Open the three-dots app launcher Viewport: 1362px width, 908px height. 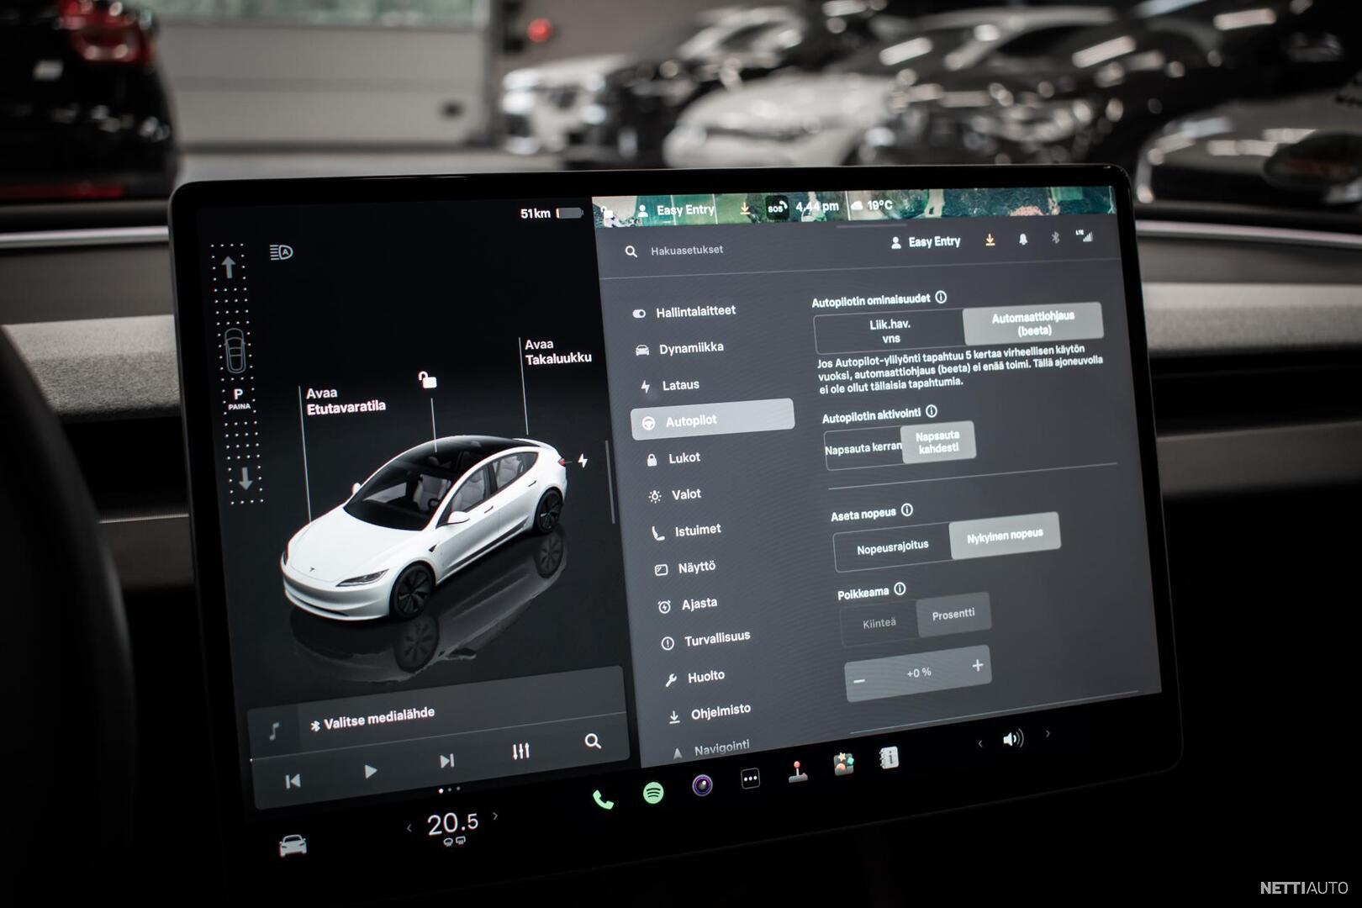[750, 779]
